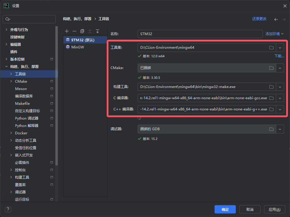Add a new toolchain with plus icon

click(67, 31)
